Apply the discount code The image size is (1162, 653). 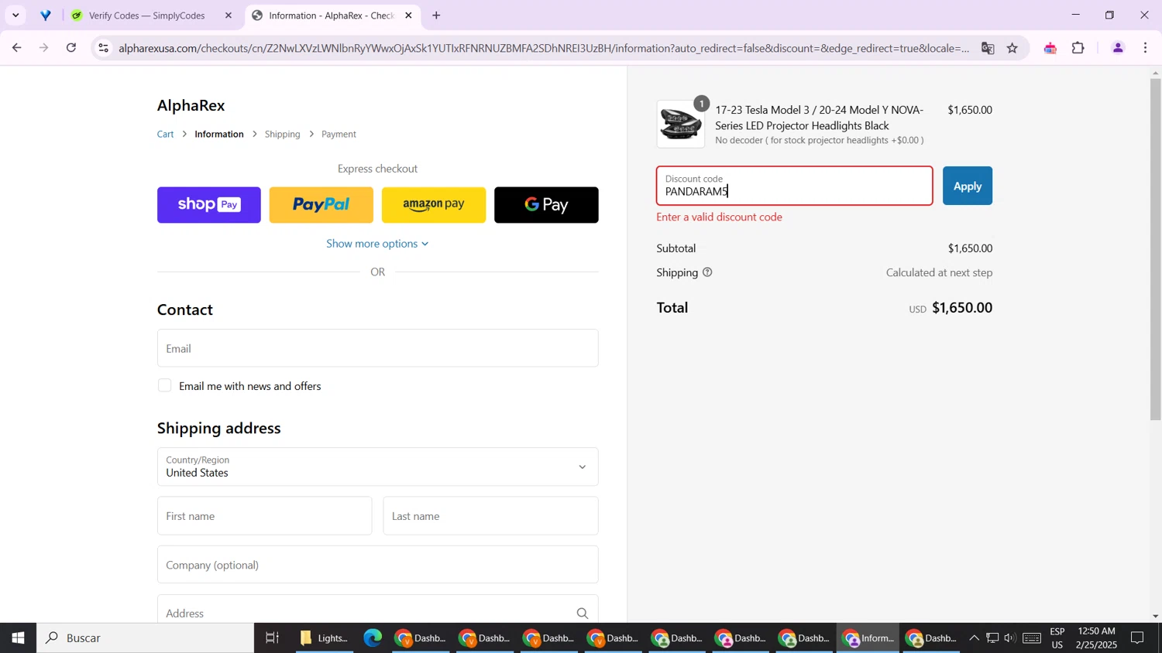[x=967, y=186]
